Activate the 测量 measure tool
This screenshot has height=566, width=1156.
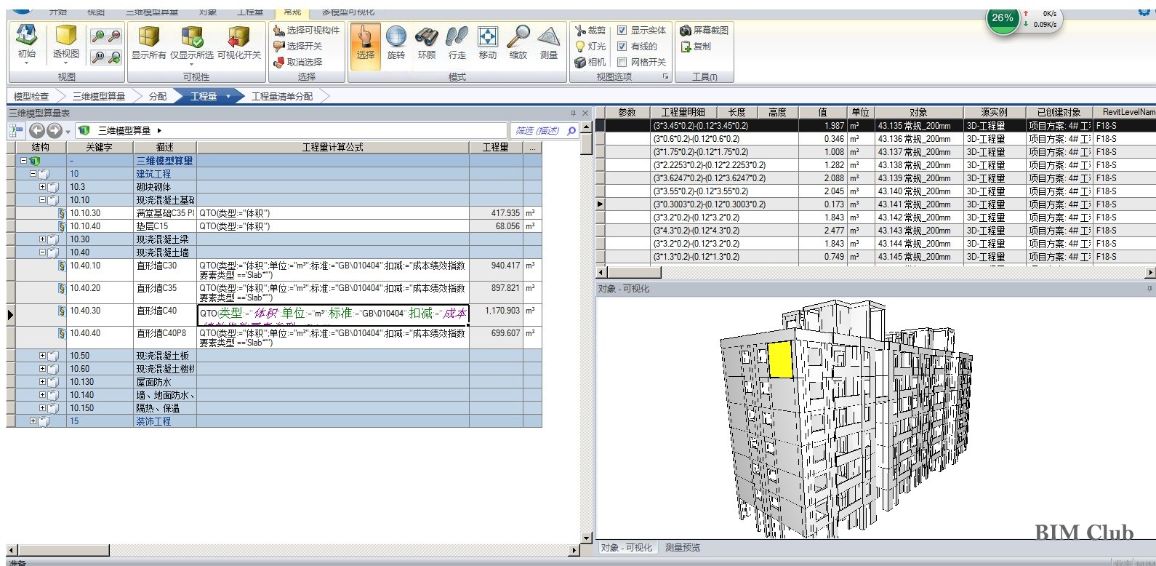[x=549, y=43]
